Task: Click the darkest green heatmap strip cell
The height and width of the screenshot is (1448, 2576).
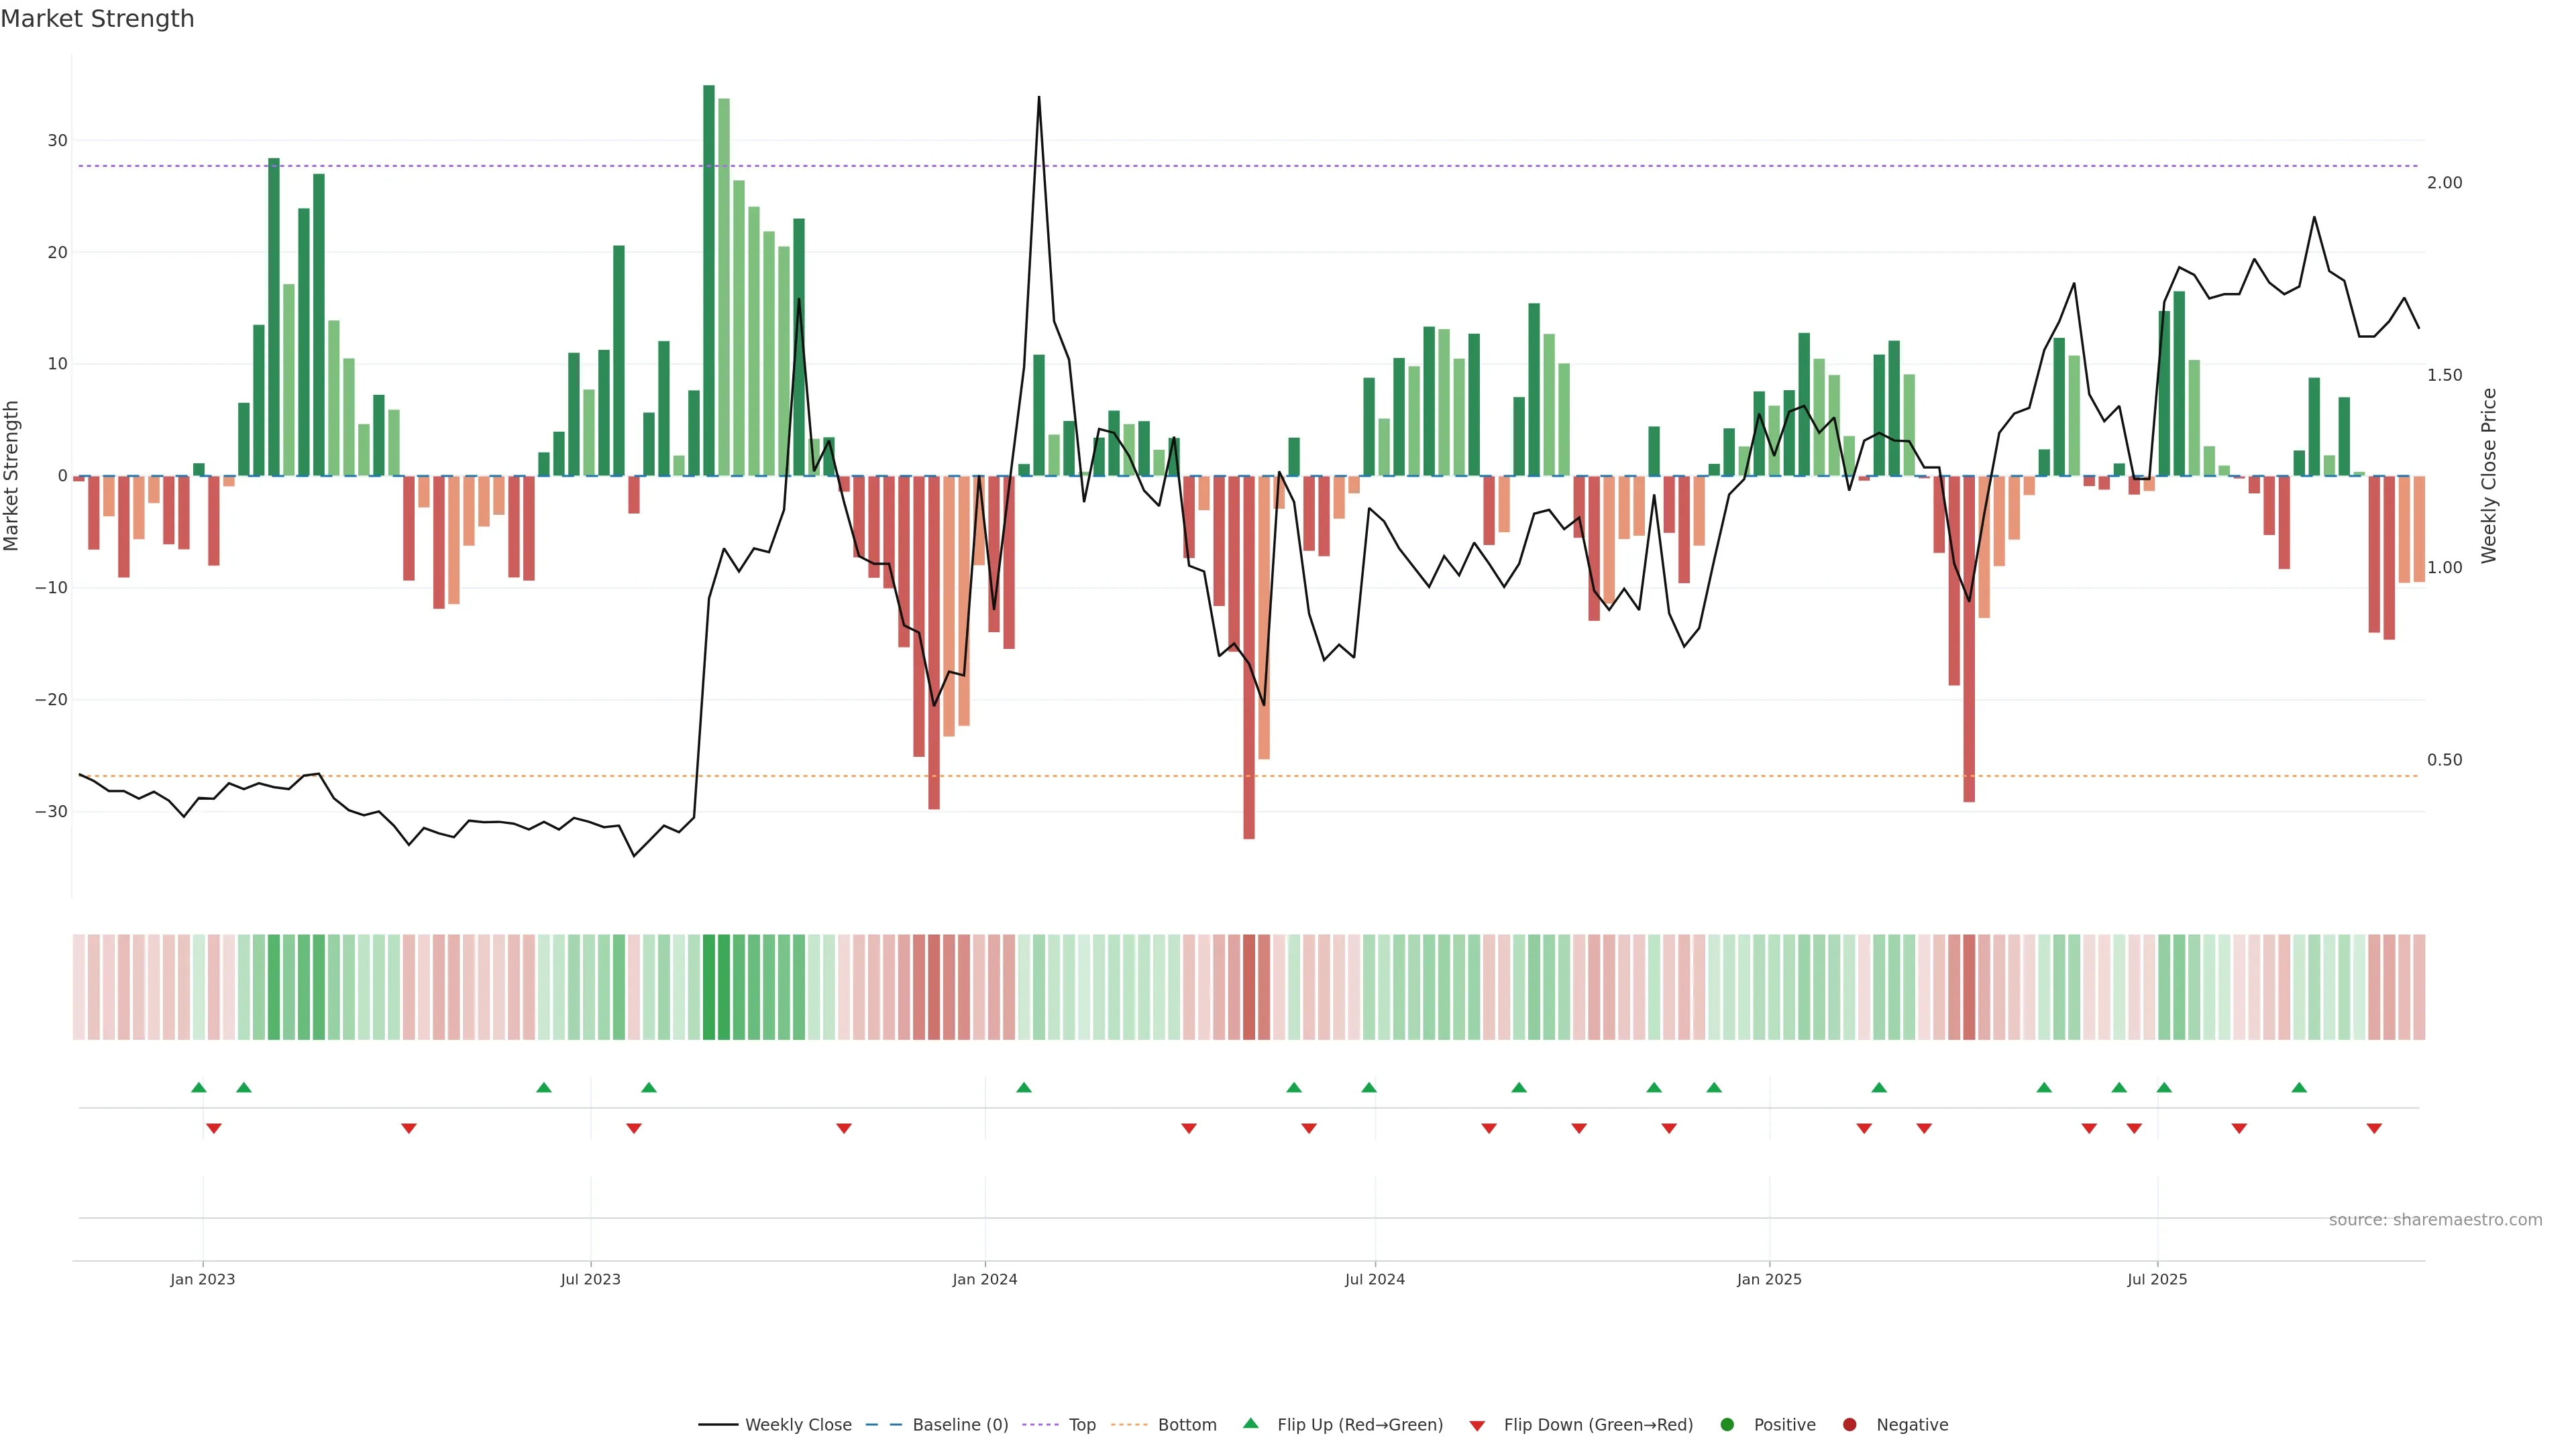Action: [709, 987]
